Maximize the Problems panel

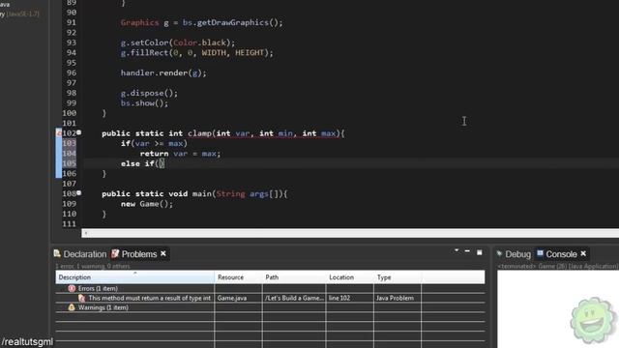(480, 252)
